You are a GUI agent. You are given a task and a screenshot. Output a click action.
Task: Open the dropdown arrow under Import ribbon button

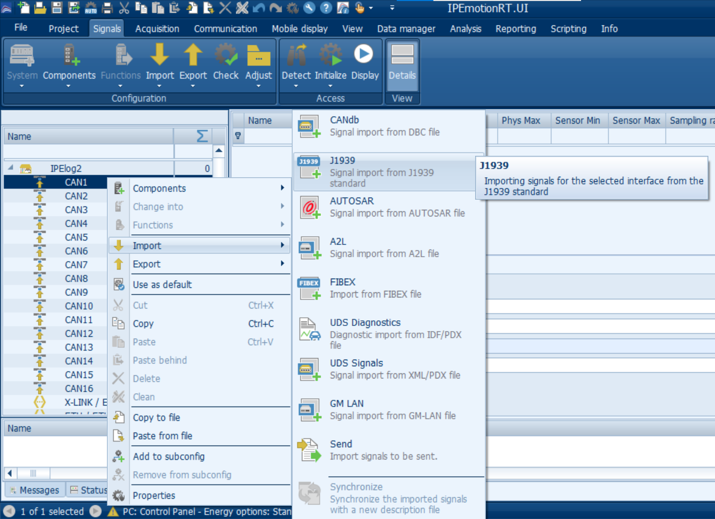(x=159, y=86)
